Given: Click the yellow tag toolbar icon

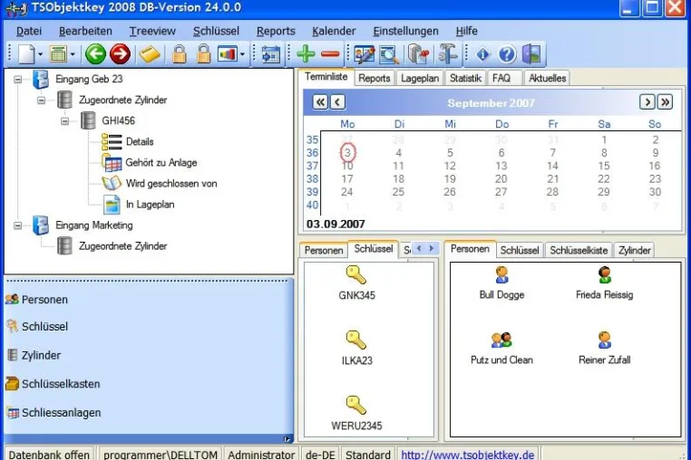Looking at the screenshot, I should (x=150, y=54).
